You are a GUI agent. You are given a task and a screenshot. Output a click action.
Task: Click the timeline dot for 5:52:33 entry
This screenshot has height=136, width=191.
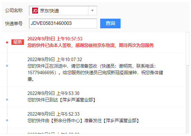7,120
